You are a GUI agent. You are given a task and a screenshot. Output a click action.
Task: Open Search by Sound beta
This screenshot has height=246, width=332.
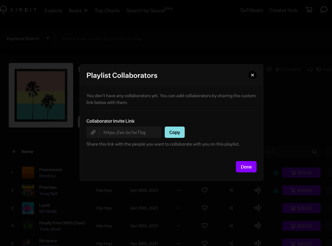coord(149,10)
